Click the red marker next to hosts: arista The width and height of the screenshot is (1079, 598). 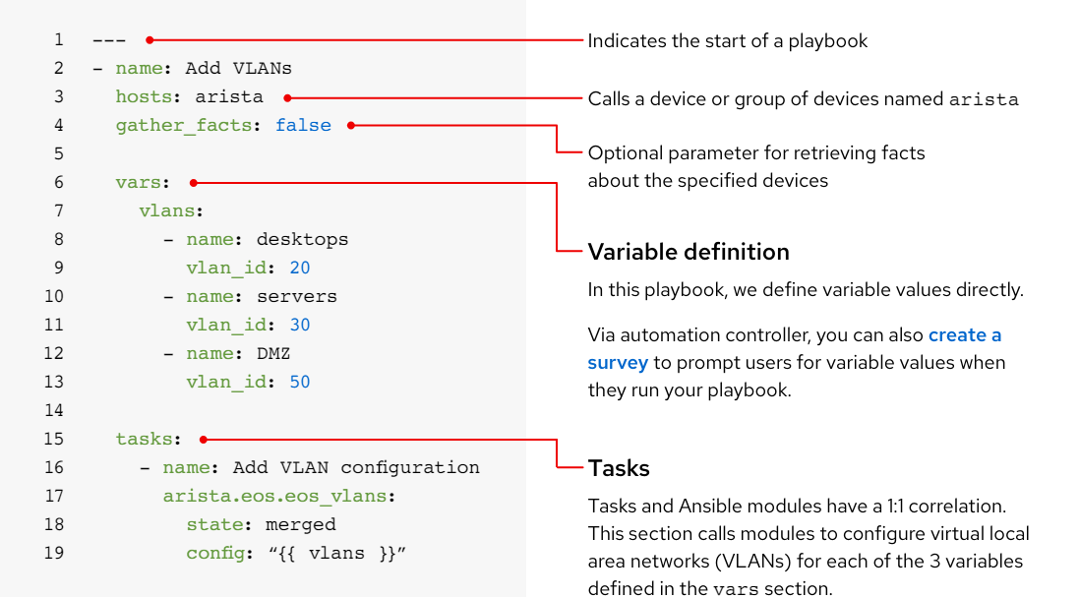[287, 97]
